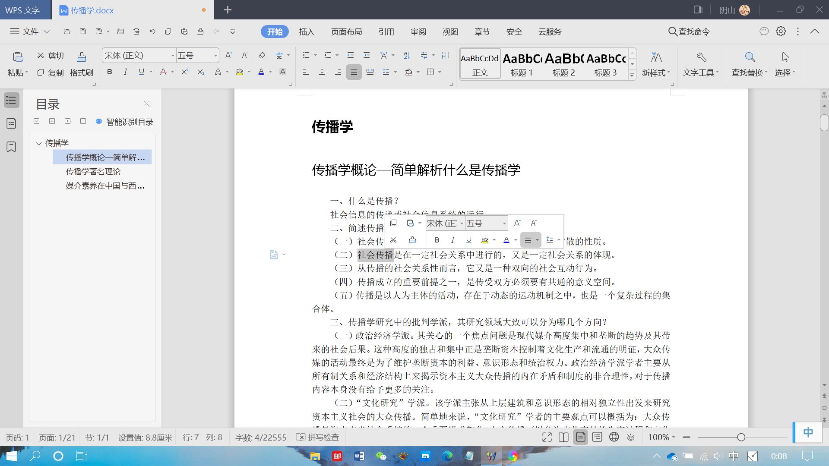Apply sort A-Z ordering
829x466 pixels.
click(406, 55)
